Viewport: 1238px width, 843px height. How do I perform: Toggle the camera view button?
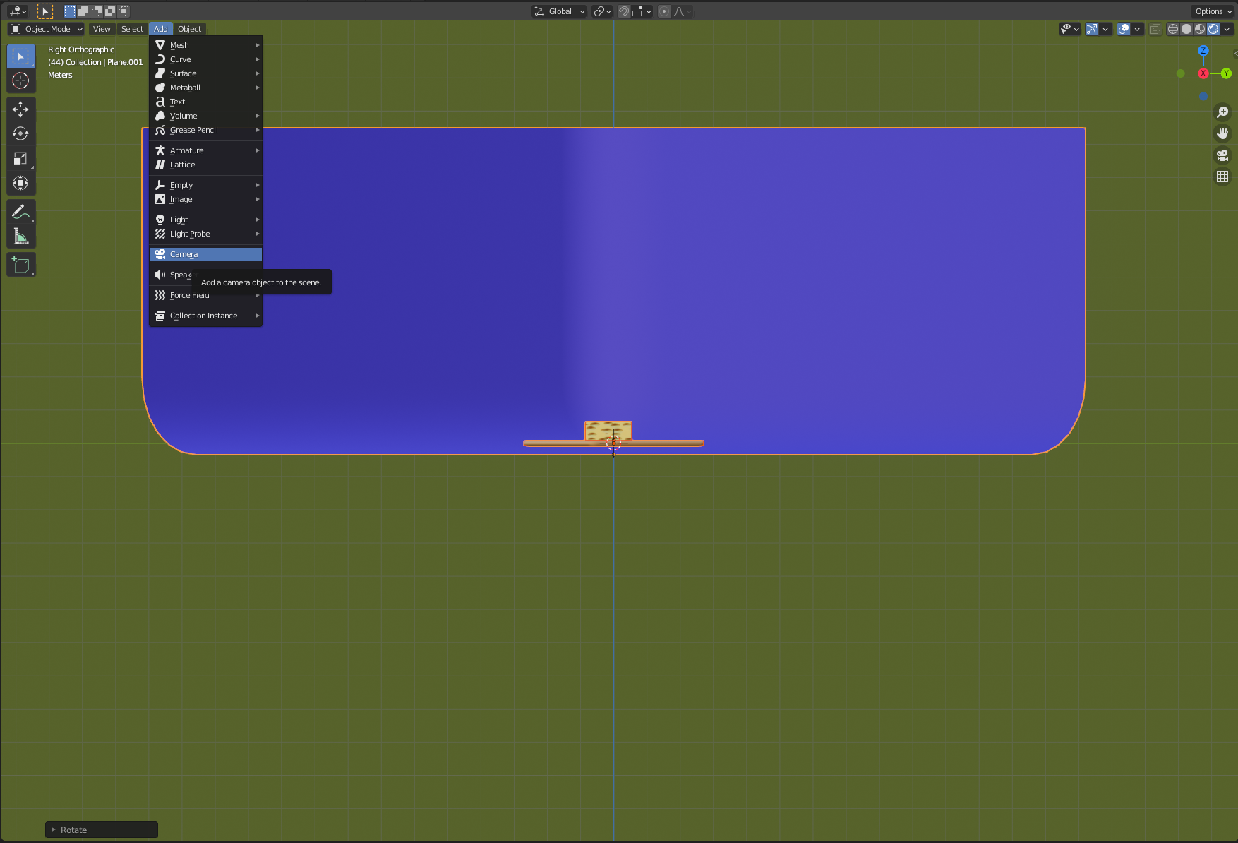tap(1222, 155)
